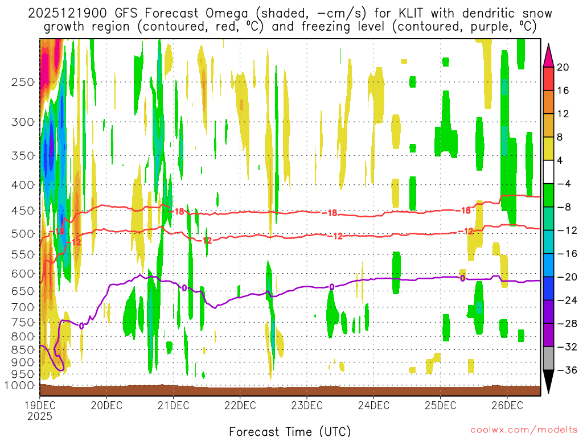Click the light blue -16 to -20 colorbar segment

click(548, 265)
